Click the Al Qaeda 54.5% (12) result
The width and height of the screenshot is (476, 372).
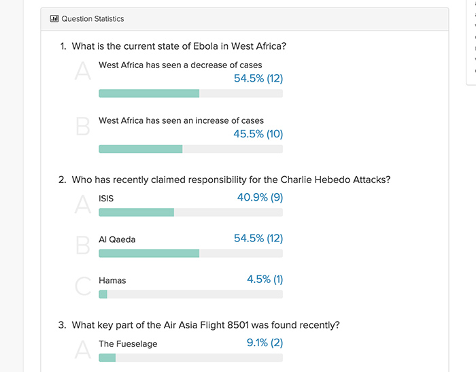point(258,239)
